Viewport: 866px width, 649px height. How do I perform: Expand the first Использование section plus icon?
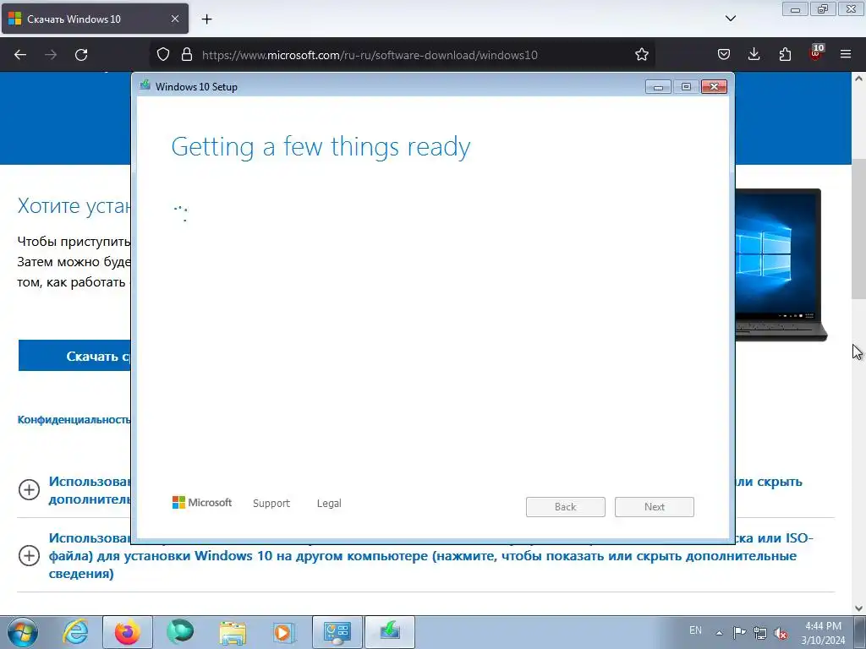(x=30, y=489)
